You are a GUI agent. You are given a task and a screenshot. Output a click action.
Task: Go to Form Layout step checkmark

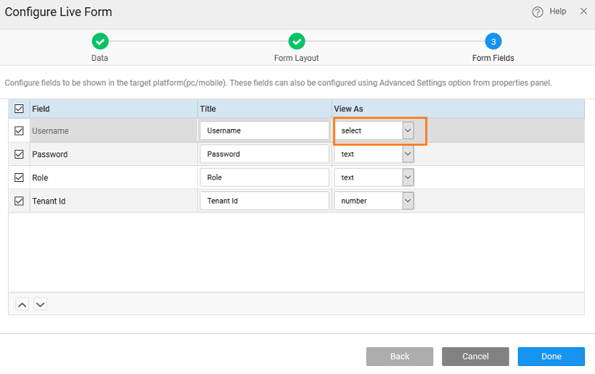(x=296, y=41)
